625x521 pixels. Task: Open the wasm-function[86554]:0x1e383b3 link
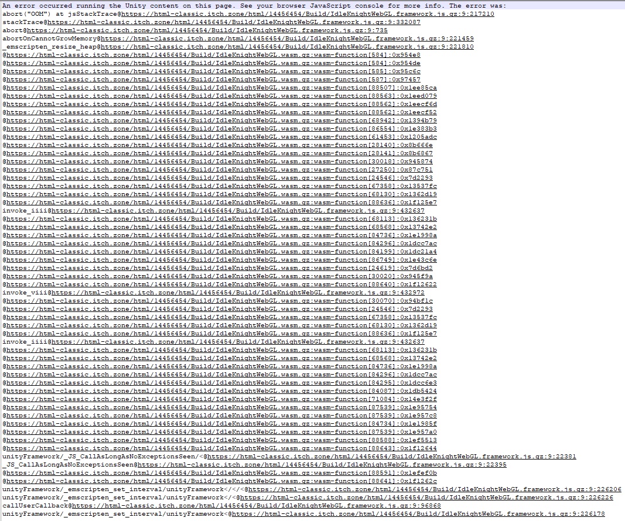221,129
